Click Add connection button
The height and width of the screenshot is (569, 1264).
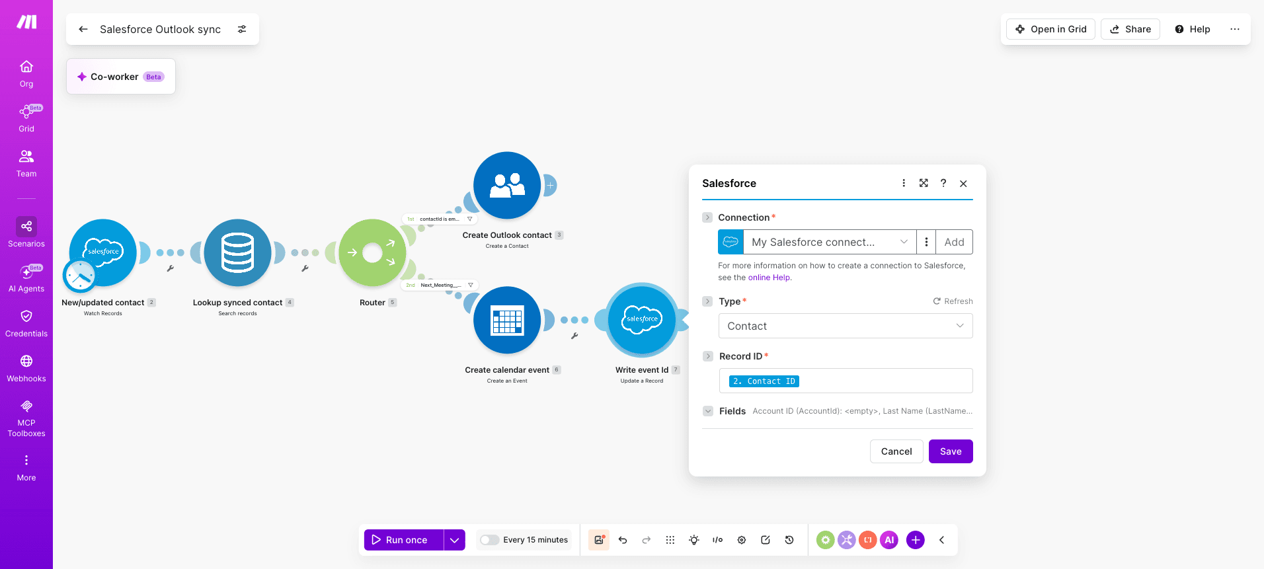[x=954, y=242]
